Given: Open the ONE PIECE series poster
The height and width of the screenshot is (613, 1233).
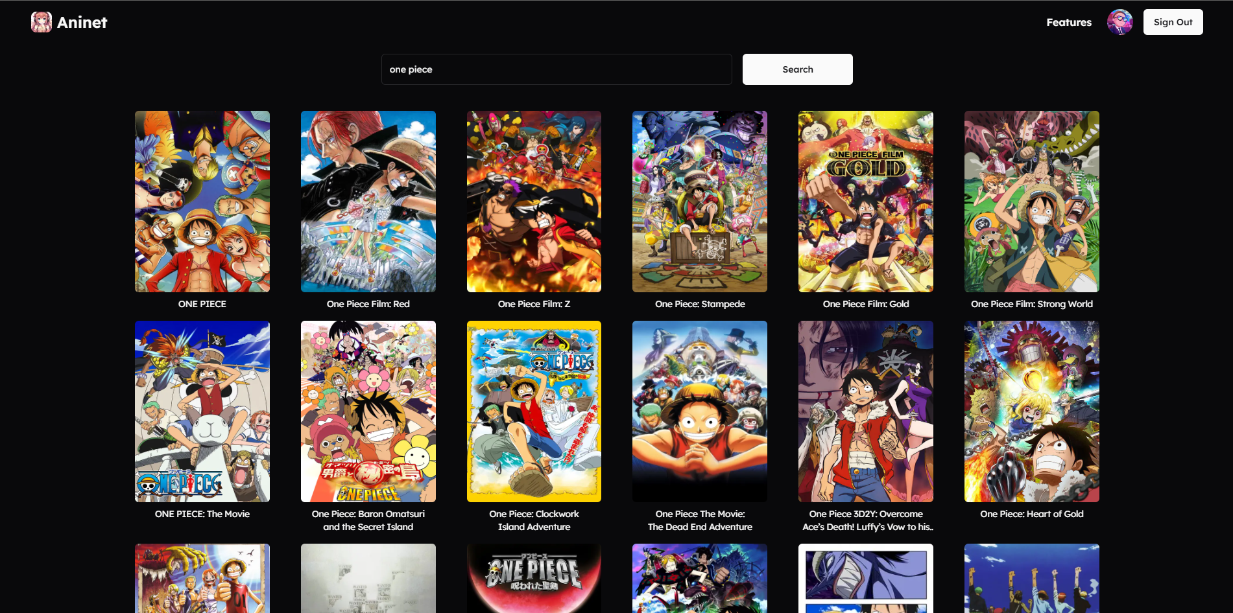Looking at the screenshot, I should (202, 202).
